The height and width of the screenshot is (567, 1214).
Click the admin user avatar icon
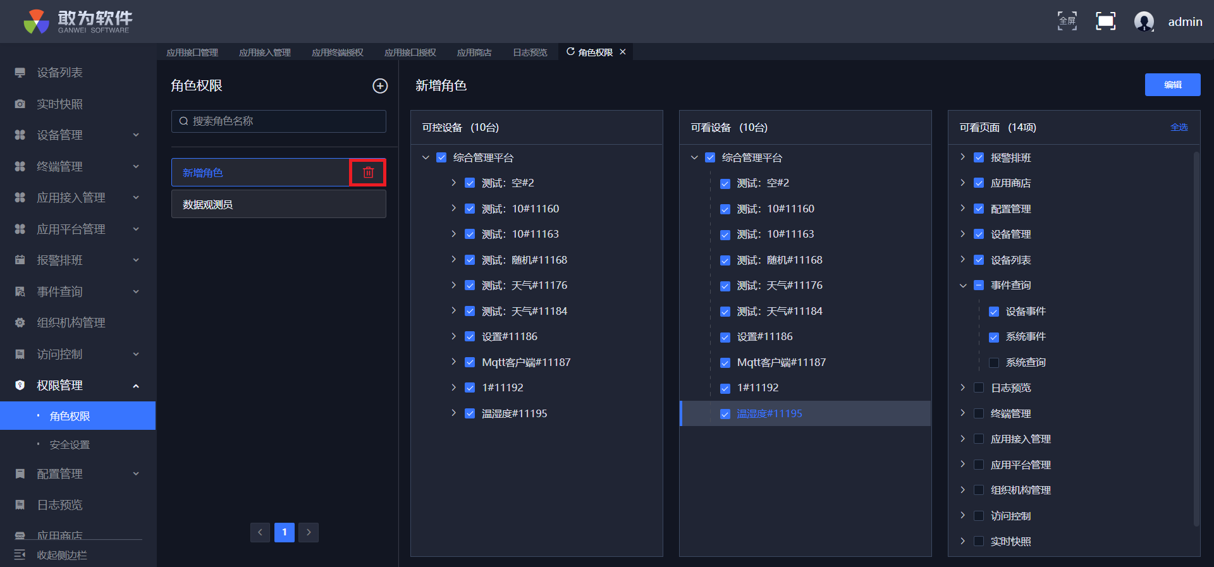[1144, 21]
